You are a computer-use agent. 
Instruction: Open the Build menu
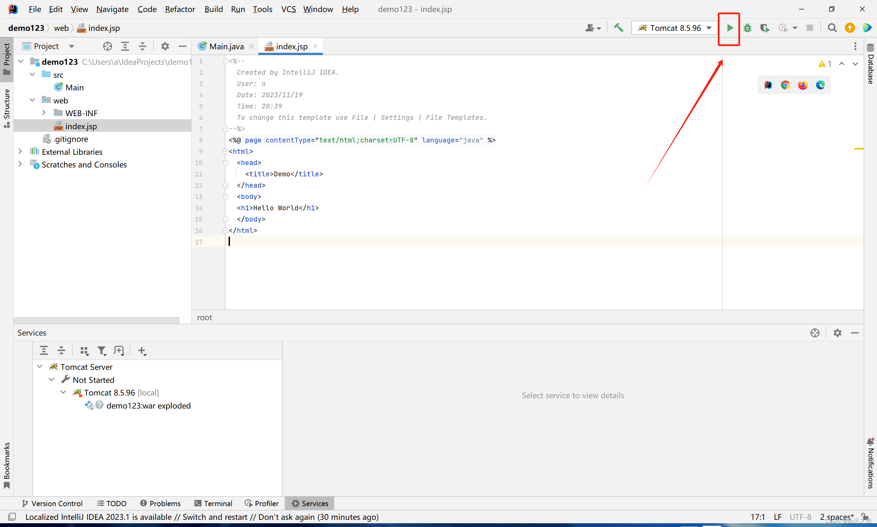pyautogui.click(x=213, y=9)
